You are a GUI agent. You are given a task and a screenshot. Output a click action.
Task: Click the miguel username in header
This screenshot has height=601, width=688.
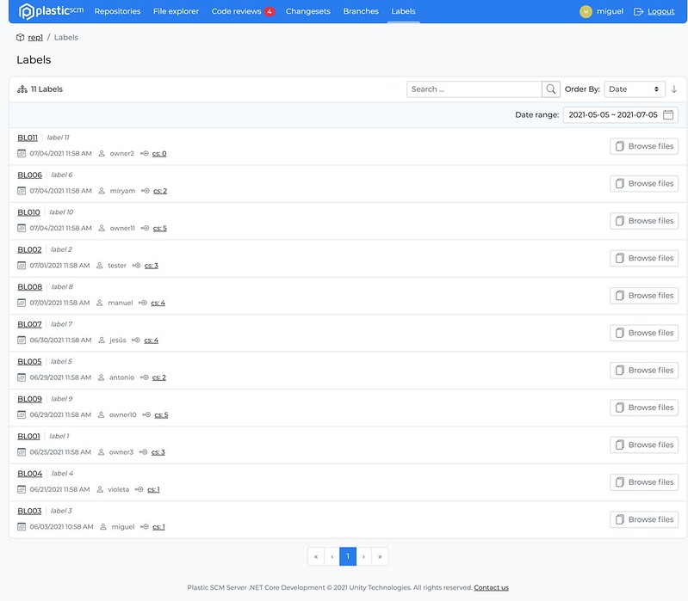pyautogui.click(x=610, y=11)
